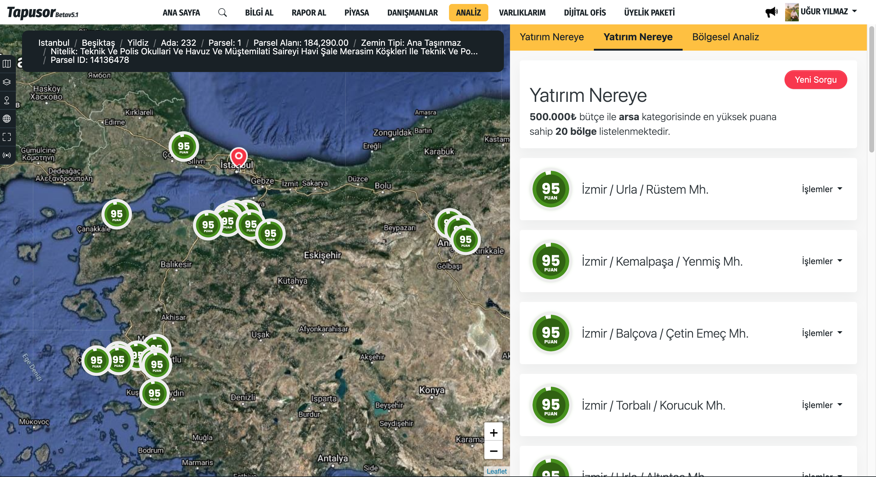Open İzmir / Balçova / Çetin Emeç Mh. result
The image size is (876, 477).
[665, 334]
